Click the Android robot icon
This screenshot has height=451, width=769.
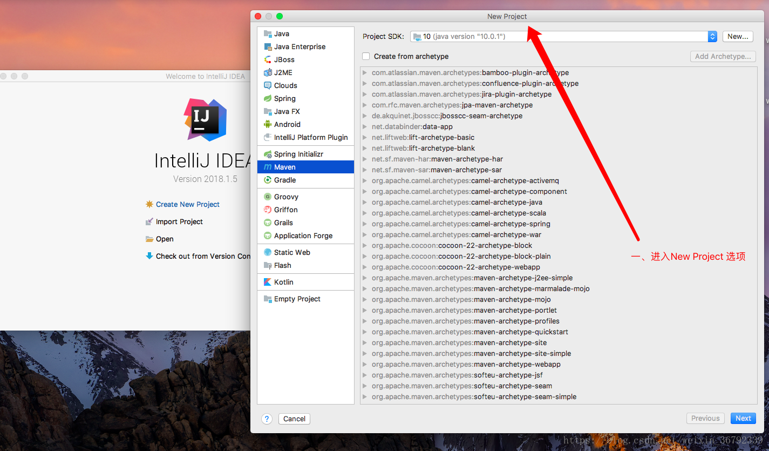click(268, 124)
